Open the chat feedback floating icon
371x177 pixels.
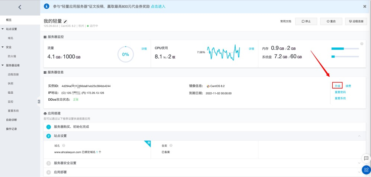click(366, 158)
